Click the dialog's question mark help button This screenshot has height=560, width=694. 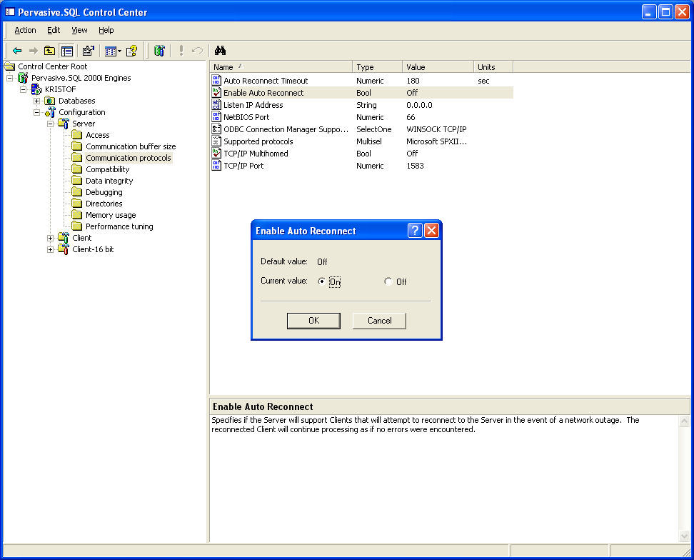[415, 230]
